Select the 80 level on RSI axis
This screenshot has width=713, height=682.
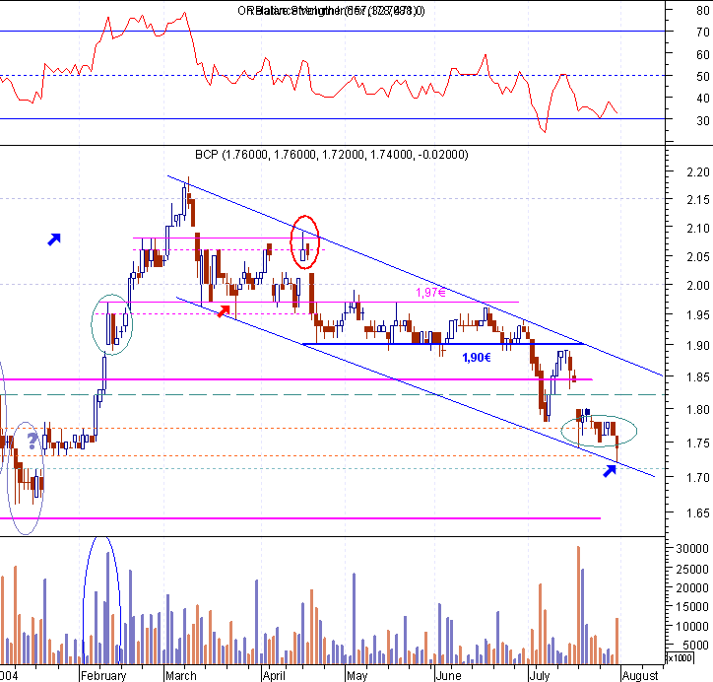coord(702,11)
